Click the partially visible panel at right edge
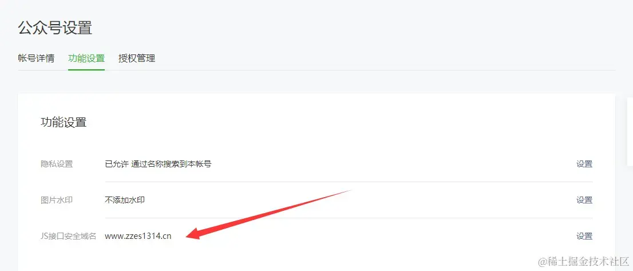Screen dimensions: 633x271 tap(630, 131)
